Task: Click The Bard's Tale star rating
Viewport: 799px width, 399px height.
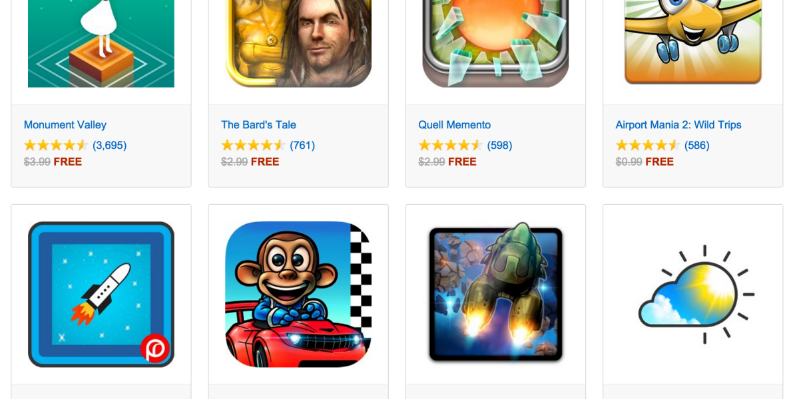Action: (253, 145)
